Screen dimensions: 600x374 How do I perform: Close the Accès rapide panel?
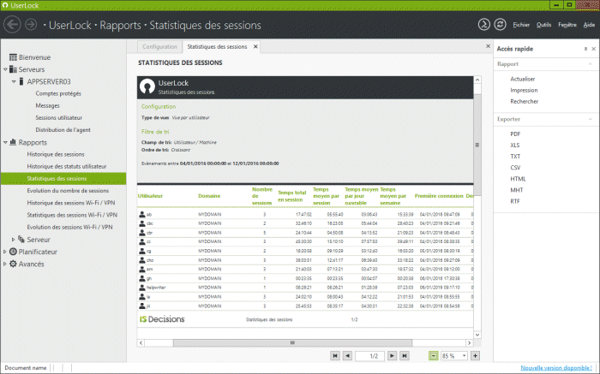tap(593, 49)
